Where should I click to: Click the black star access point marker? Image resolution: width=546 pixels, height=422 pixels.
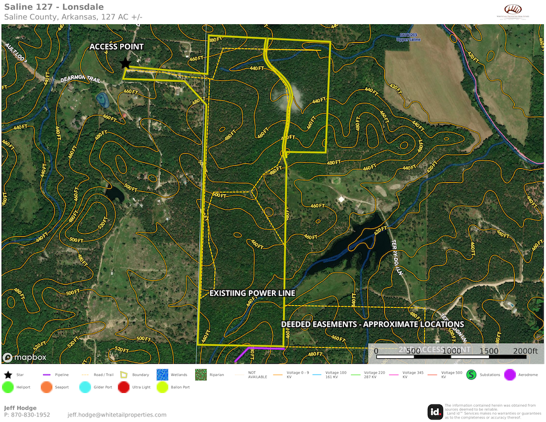(x=125, y=63)
